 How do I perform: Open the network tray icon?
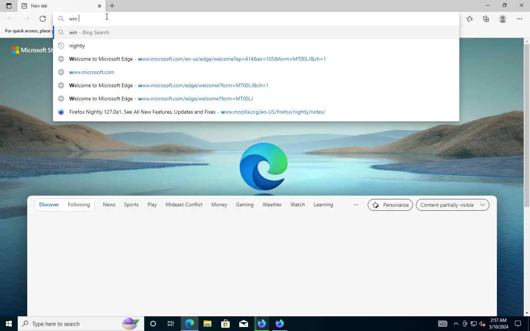pyautogui.click(x=474, y=324)
